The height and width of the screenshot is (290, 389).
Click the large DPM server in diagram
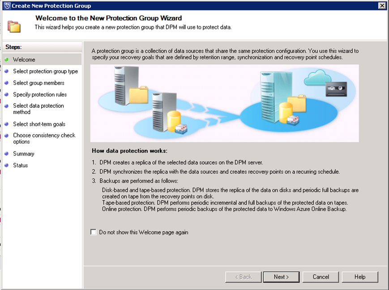pyautogui.click(x=275, y=97)
